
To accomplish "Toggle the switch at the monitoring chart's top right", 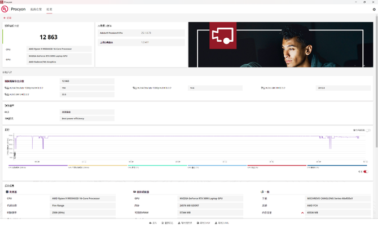I will coord(368,130).
